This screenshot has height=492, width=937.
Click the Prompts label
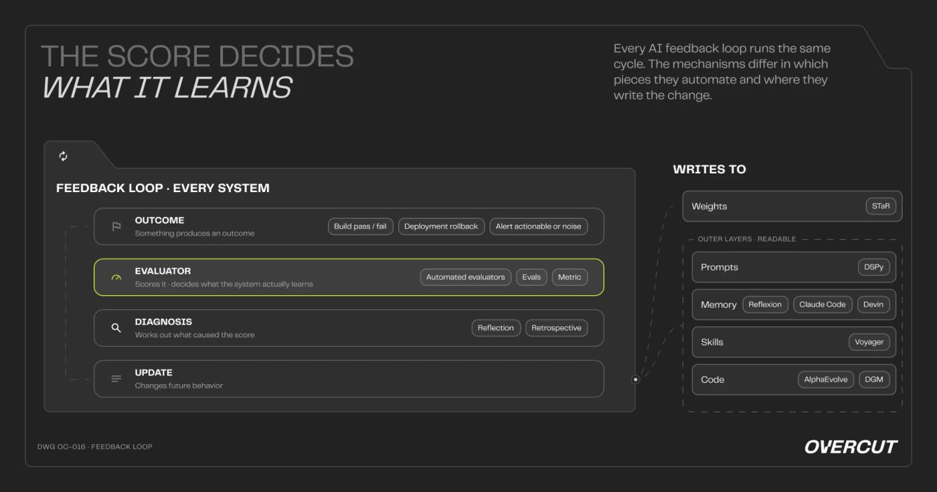coord(719,267)
